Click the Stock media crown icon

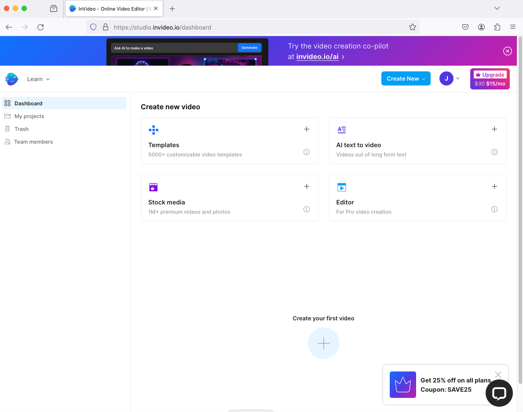click(154, 187)
